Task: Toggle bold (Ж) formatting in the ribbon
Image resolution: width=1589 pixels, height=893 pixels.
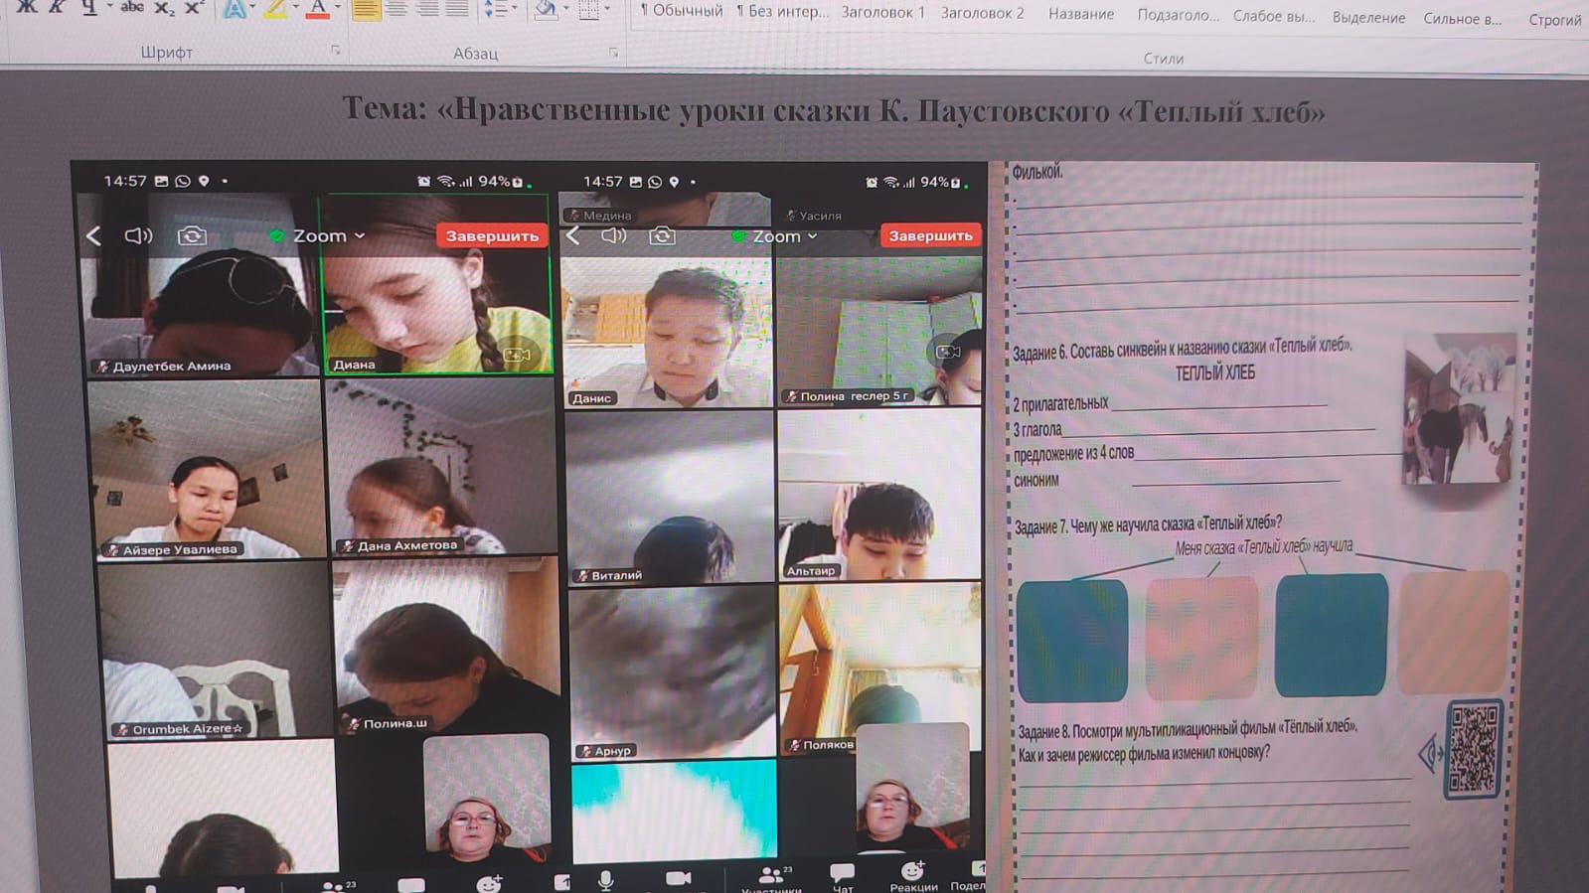Action: [27, 7]
